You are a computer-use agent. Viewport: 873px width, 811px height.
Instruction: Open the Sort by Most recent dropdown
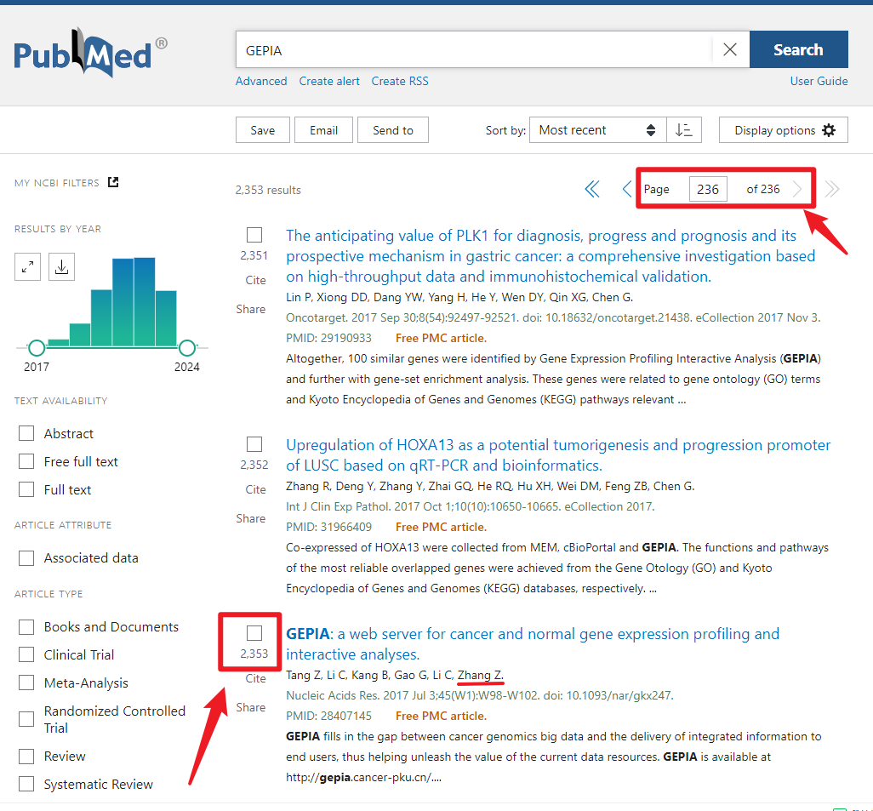point(598,130)
